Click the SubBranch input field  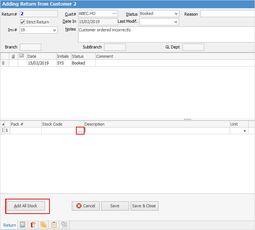[115, 47]
